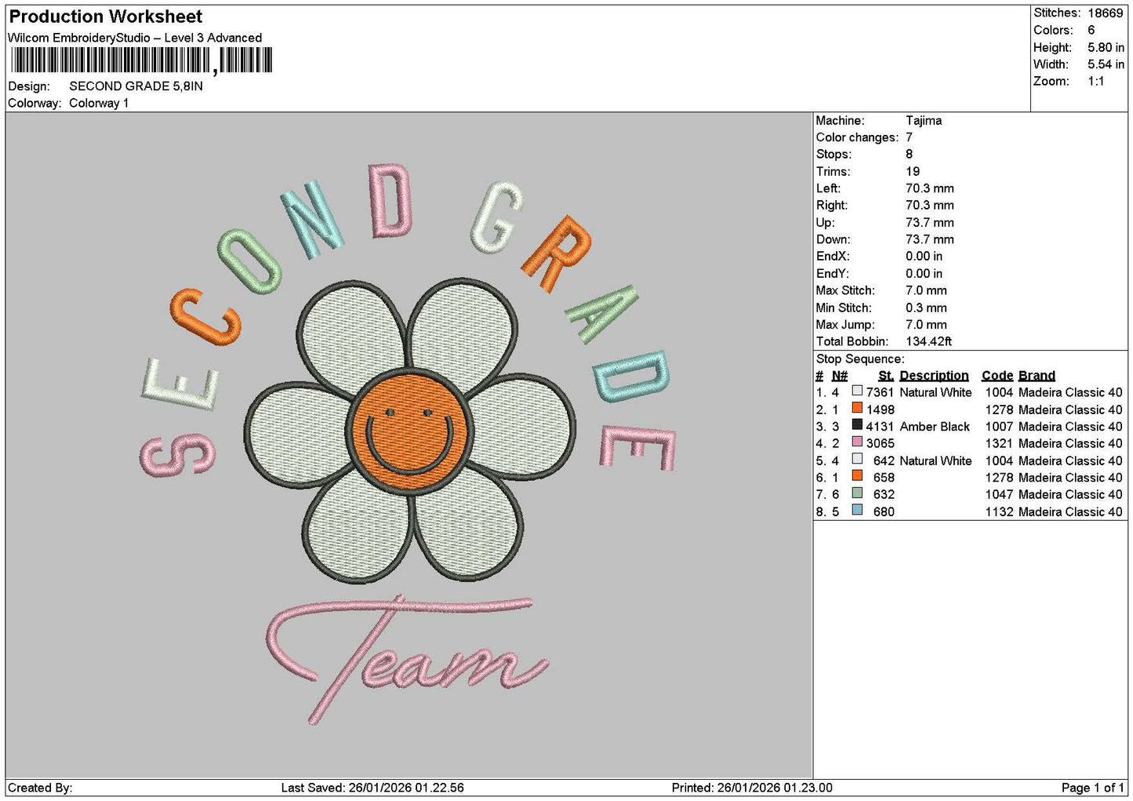Click the orange swatch in stop 2
Image resolution: width=1133 pixels, height=801 pixels.
(857, 408)
